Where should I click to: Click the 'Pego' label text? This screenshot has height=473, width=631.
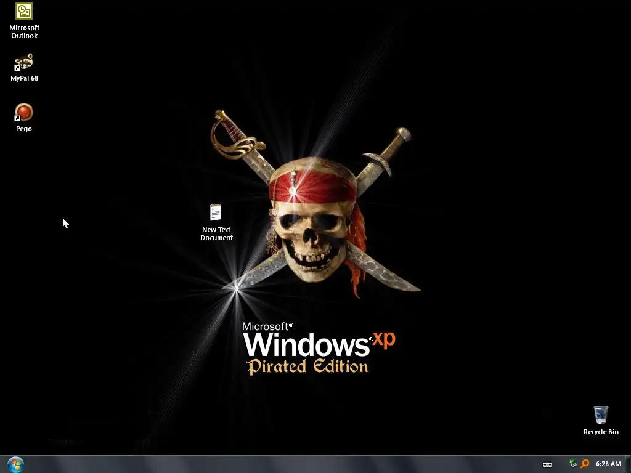(24, 129)
